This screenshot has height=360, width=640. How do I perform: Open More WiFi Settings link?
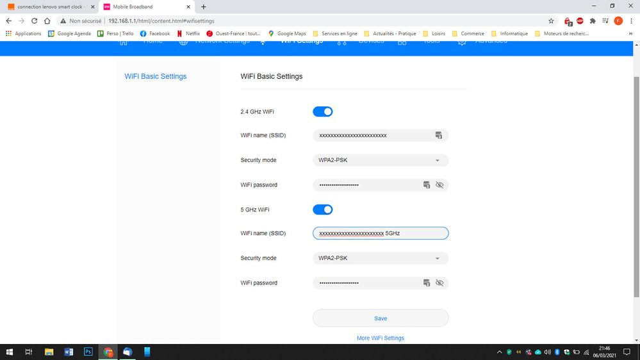(380, 338)
